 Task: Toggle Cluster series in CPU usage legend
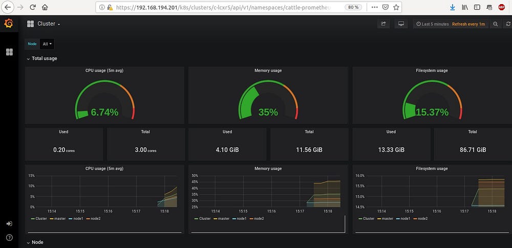39,218
